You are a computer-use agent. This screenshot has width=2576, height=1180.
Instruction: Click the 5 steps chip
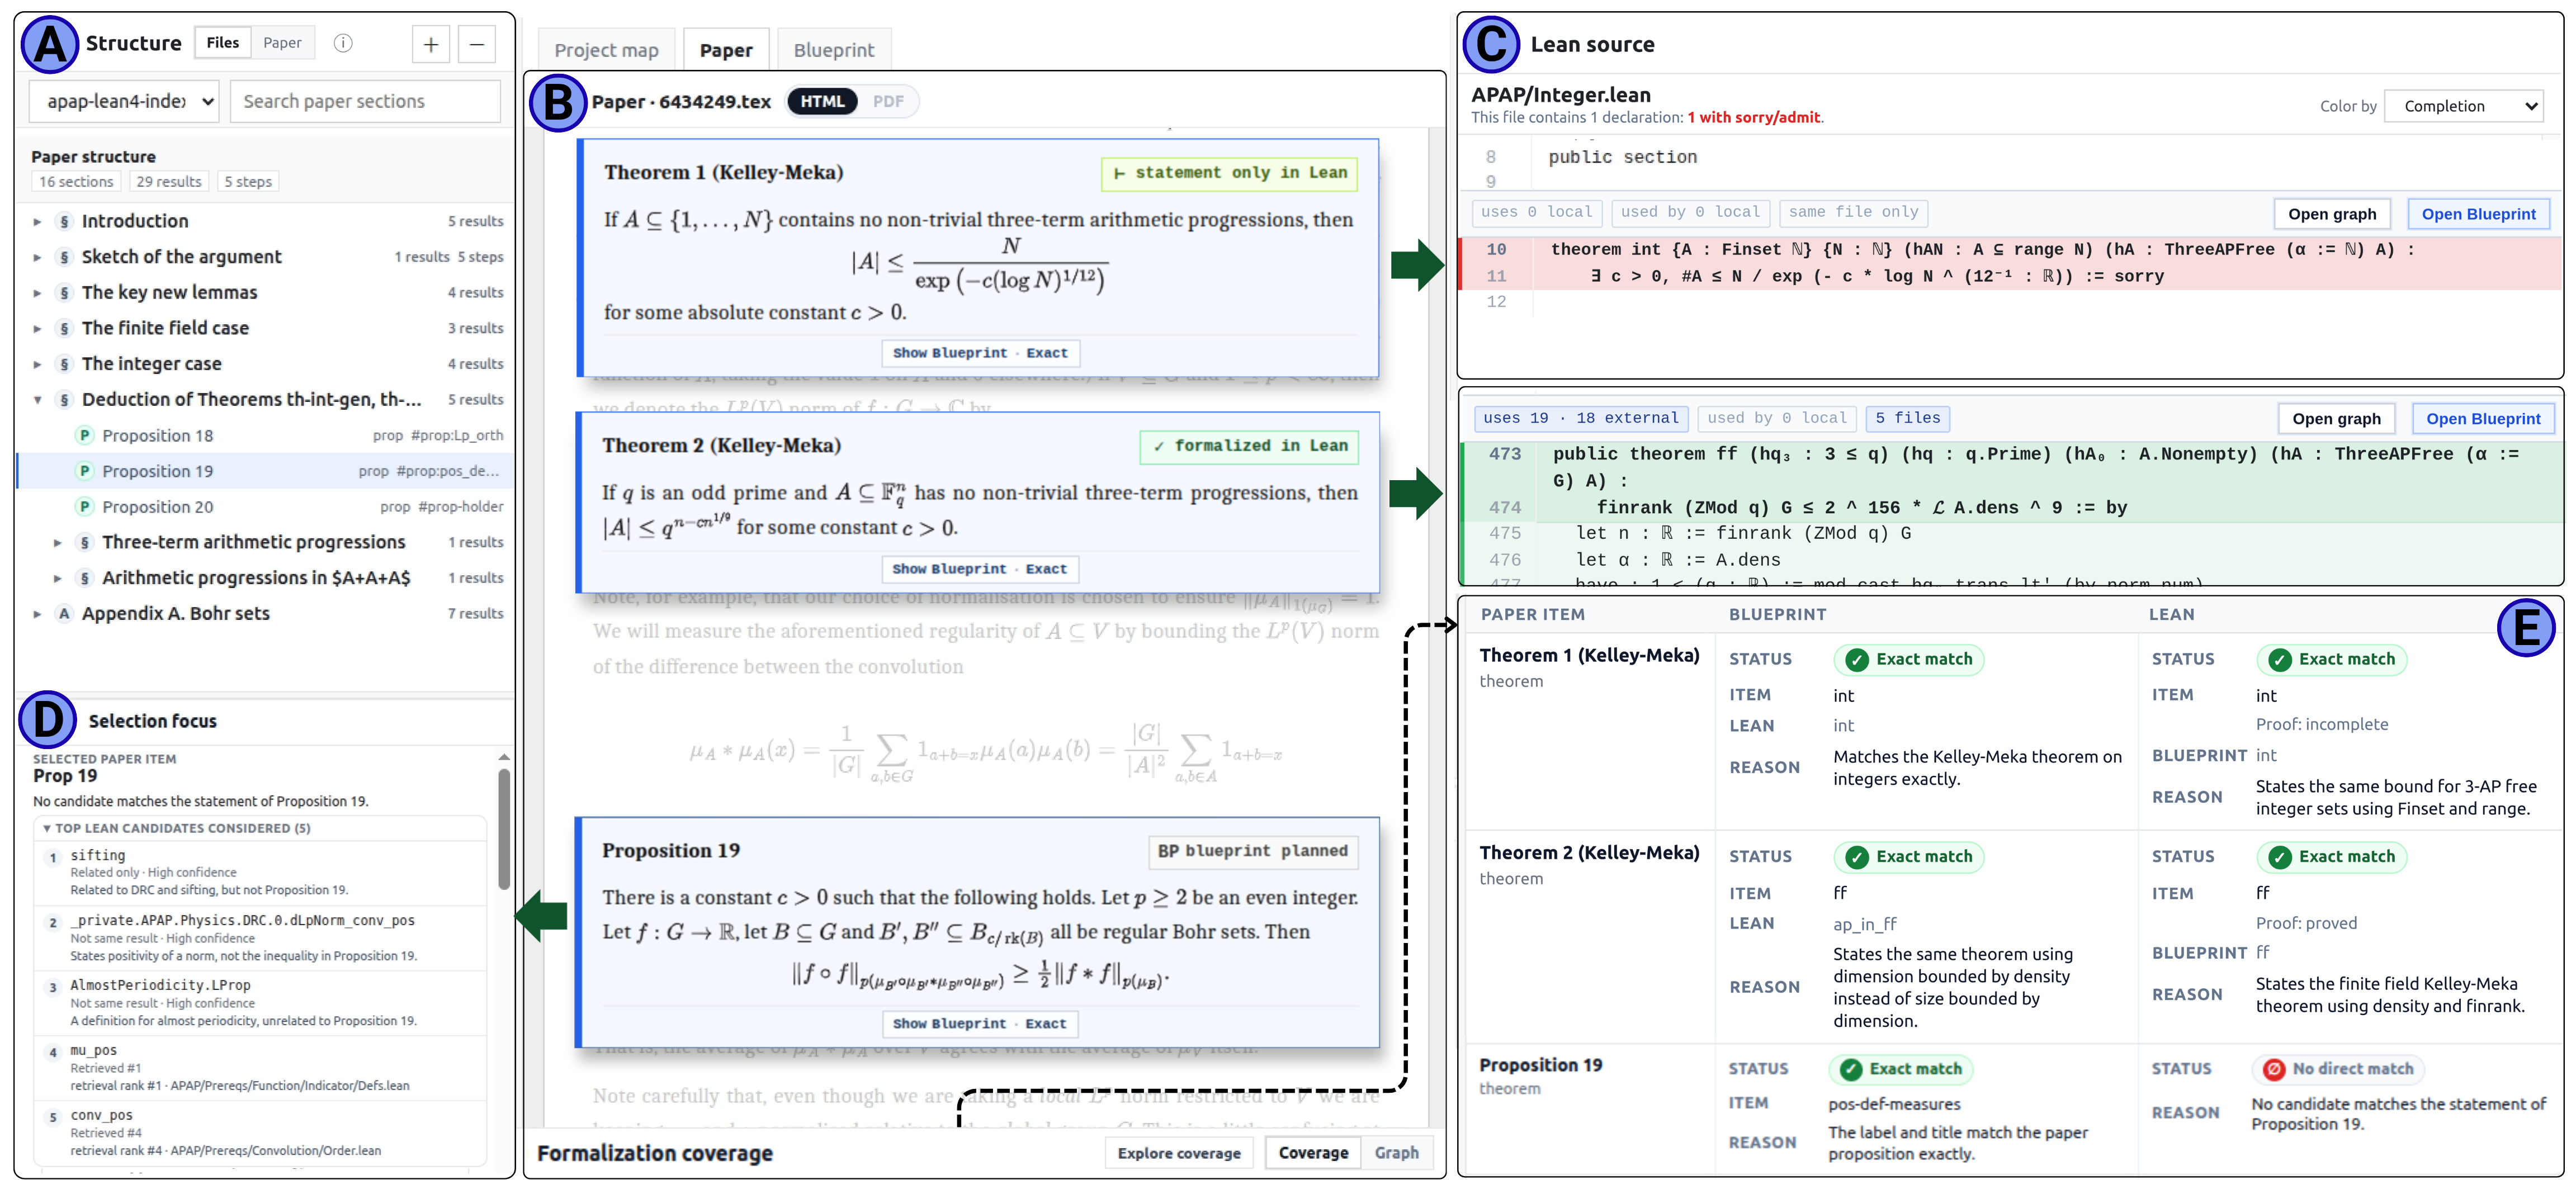pyautogui.click(x=248, y=182)
